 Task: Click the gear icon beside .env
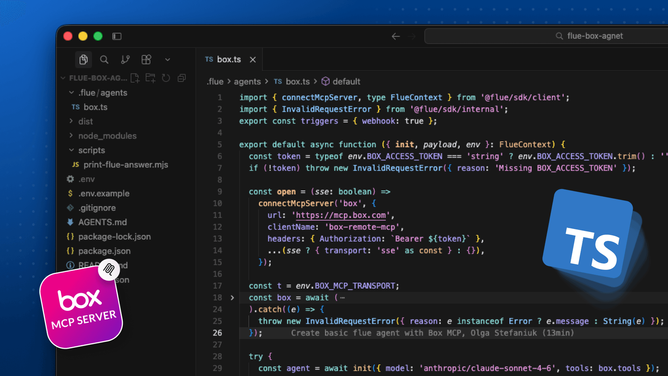click(x=70, y=179)
